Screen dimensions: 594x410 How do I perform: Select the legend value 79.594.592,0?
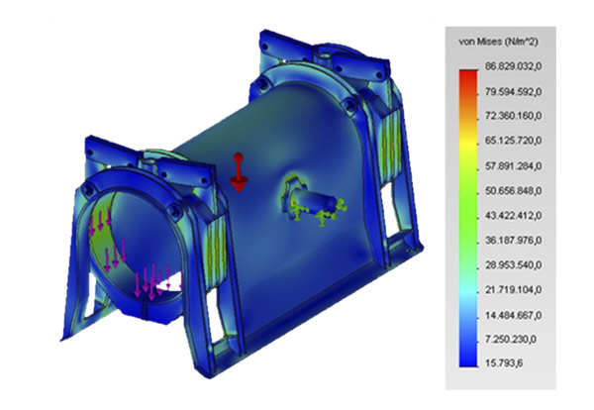[513, 92]
